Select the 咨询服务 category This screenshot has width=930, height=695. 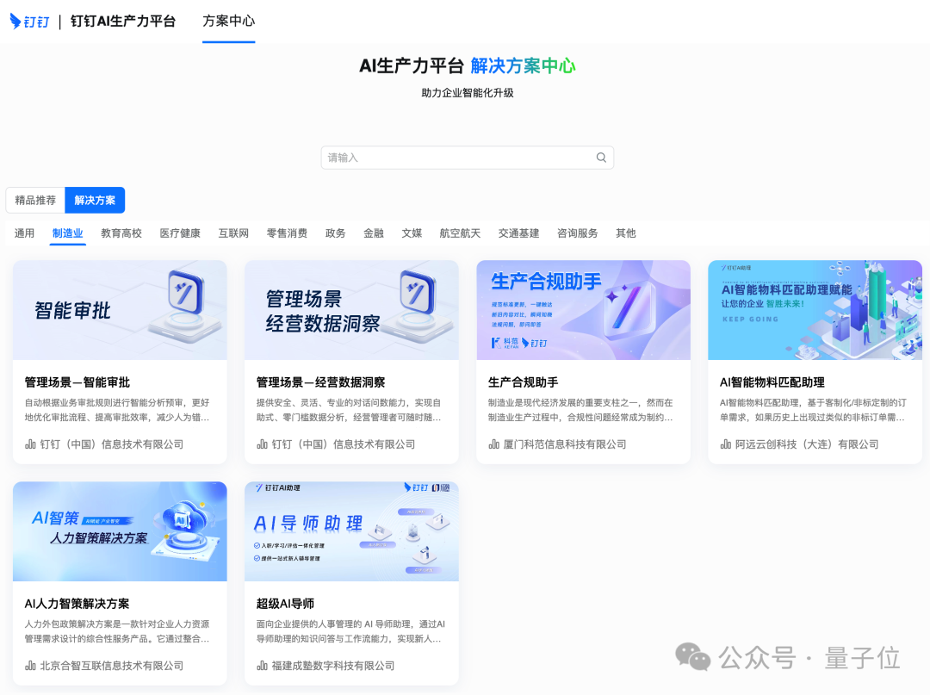(577, 233)
